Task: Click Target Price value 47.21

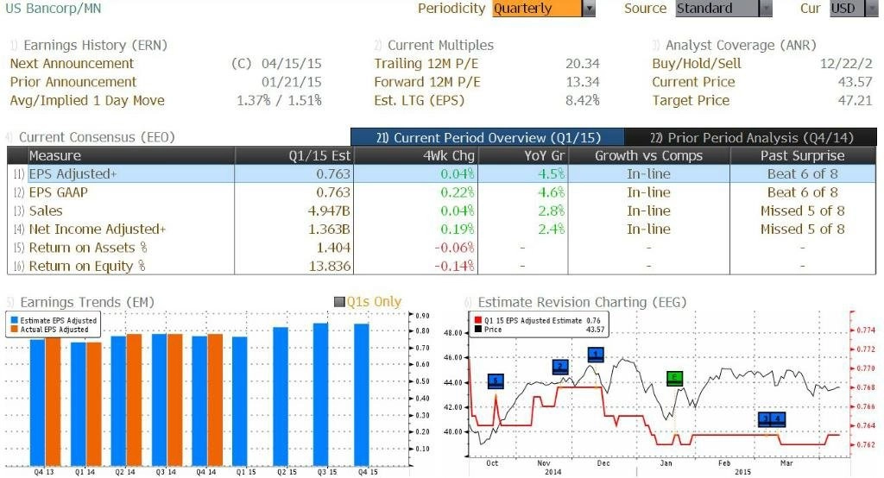Action: (855, 101)
